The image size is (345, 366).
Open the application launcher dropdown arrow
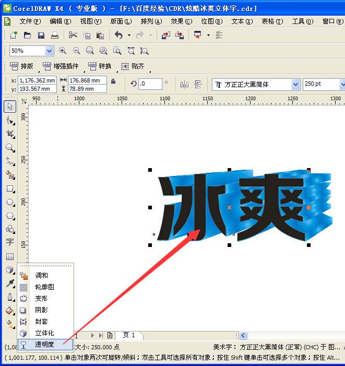208,36
